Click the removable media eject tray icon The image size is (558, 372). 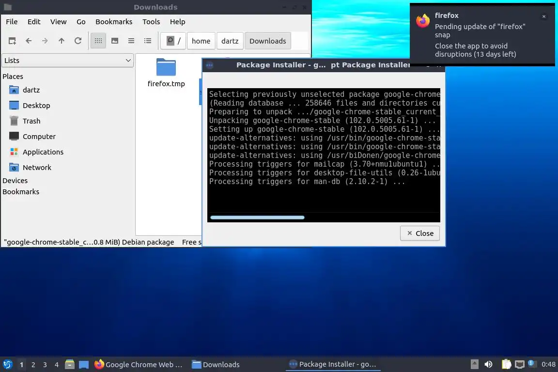474,364
